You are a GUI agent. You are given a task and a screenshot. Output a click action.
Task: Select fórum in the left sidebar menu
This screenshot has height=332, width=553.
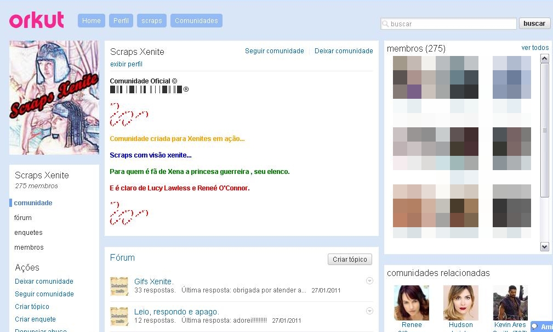point(23,217)
